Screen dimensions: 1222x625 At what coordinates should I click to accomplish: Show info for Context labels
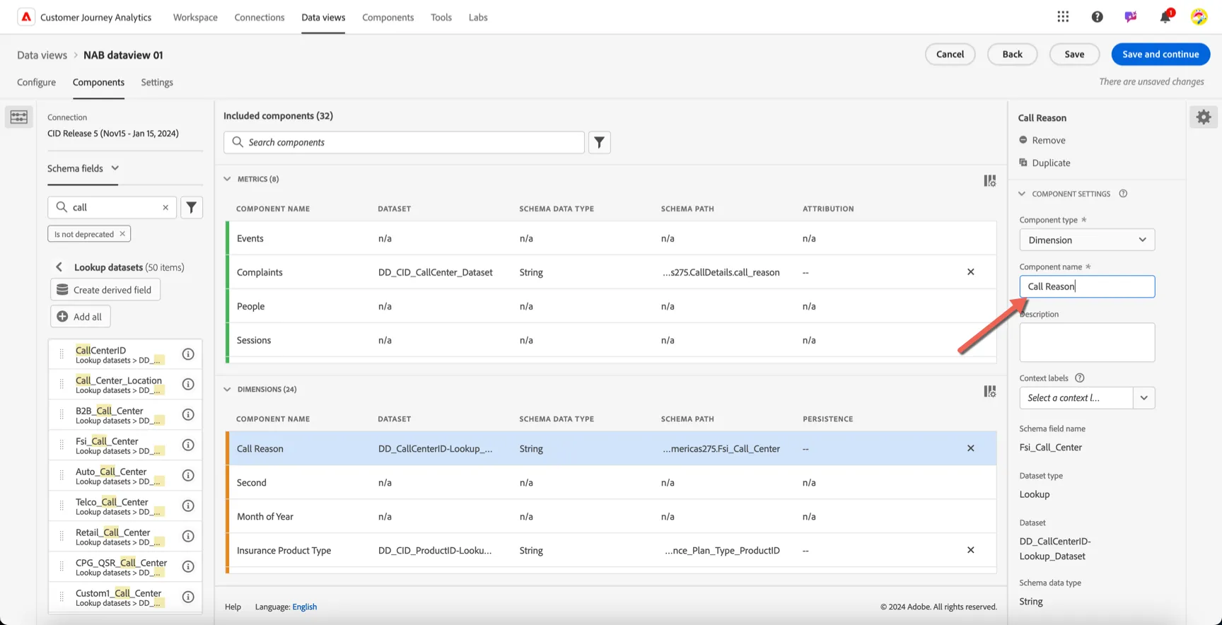coord(1079,378)
